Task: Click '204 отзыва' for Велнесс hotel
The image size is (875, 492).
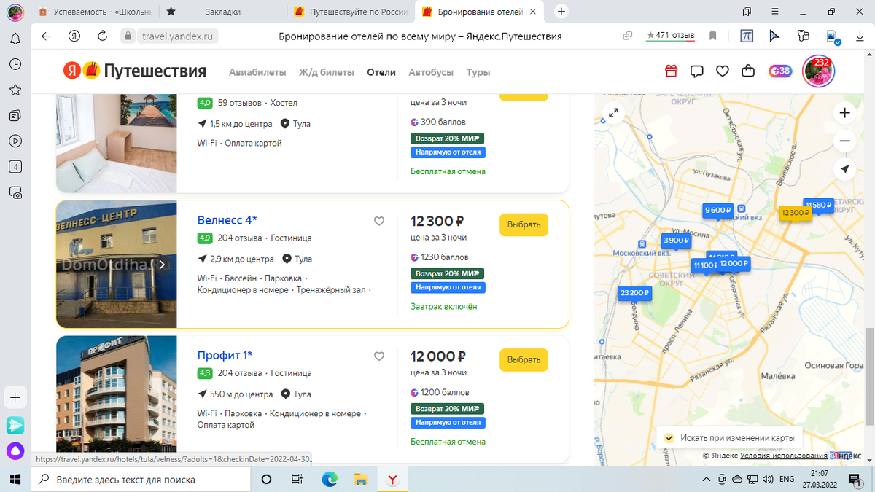Action: click(240, 238)
